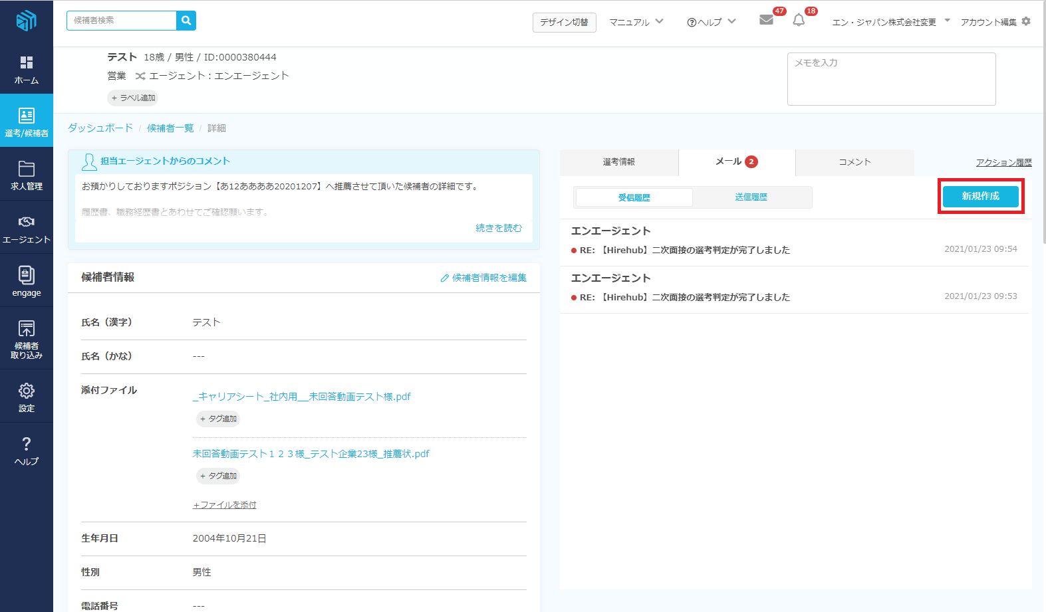This screenshot has width=1046, height=612.
Task: Switch to received history (受信履歴) toggle
Action: [x=634, y=197]
